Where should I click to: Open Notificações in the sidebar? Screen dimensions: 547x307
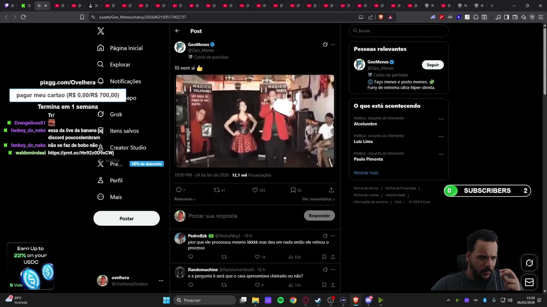119,81
